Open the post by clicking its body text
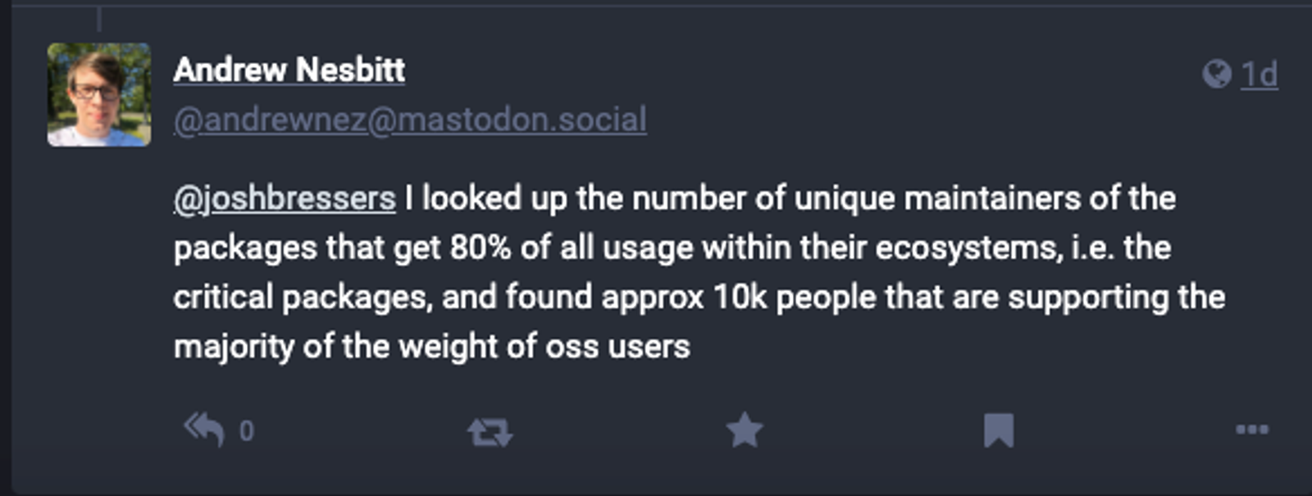The height and width of the screenshot is (496, 1312). [x=699, y=272]
